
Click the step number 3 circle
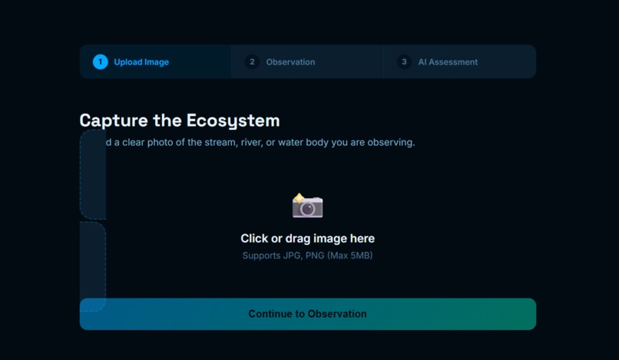click(x=404, y=62)
